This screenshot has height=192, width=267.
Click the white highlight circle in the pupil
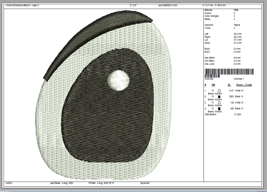(x=119, y=80)
